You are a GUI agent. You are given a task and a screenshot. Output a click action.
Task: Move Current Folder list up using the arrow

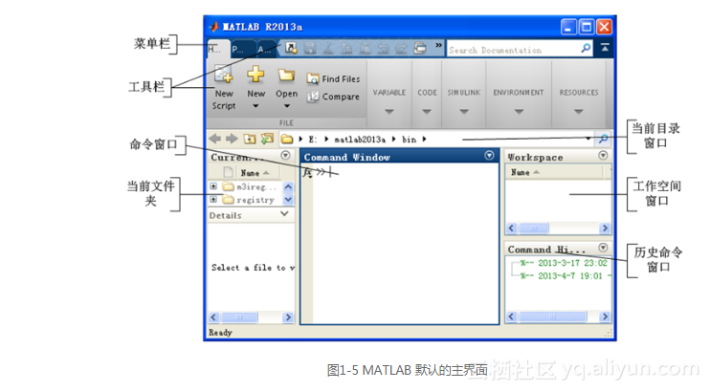288,186
